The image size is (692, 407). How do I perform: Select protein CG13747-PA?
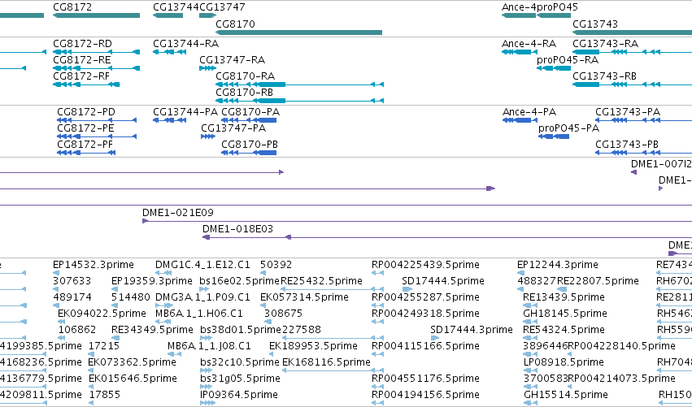[x=208, y=136]
